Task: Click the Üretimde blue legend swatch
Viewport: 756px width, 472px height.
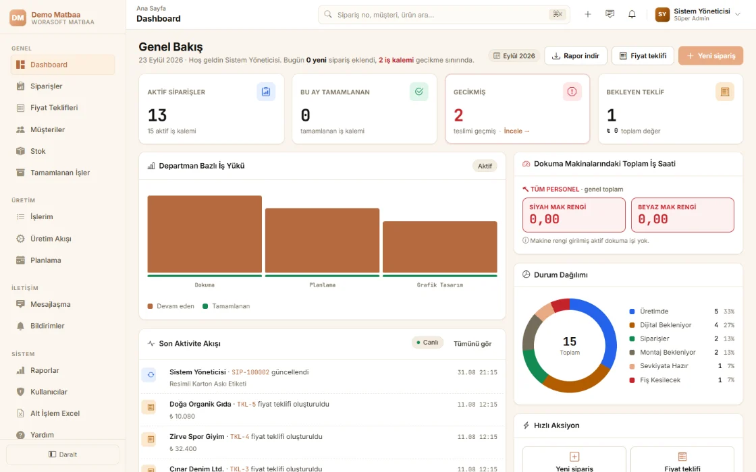Action: pyautogui.click(x=632, y=312)
